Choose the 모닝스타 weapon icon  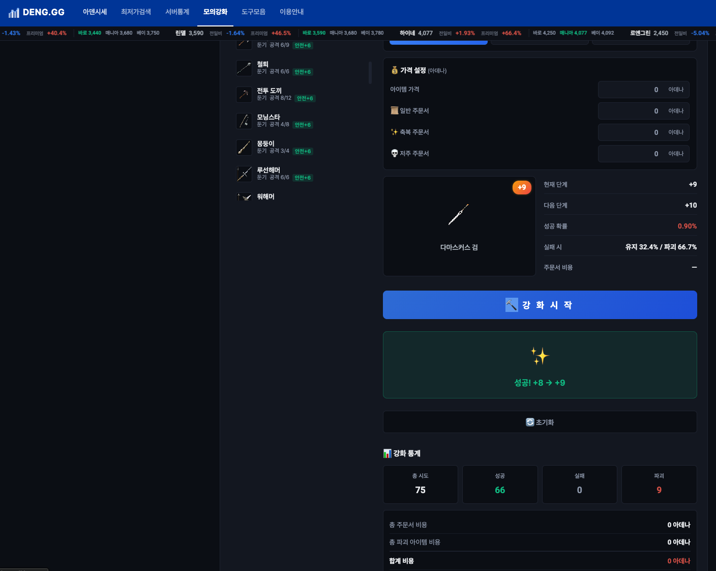coord(244,121)
